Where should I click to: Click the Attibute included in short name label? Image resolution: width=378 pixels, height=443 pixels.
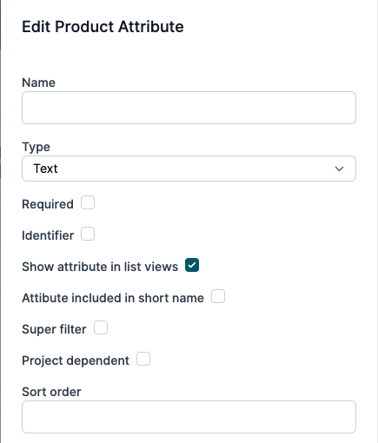(x=113, y=298)
